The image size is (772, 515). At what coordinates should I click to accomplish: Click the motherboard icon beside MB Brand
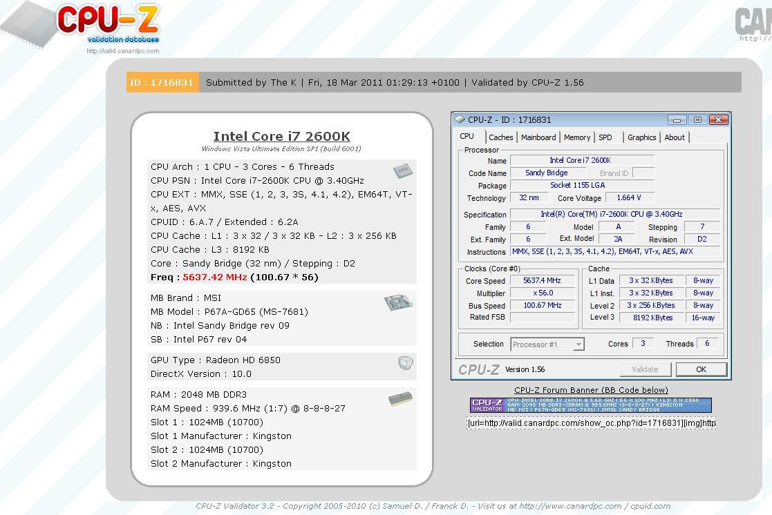398,302
